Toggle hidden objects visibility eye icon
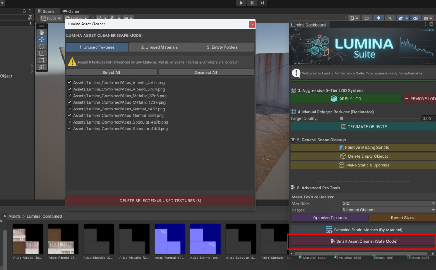 (416, 18)
